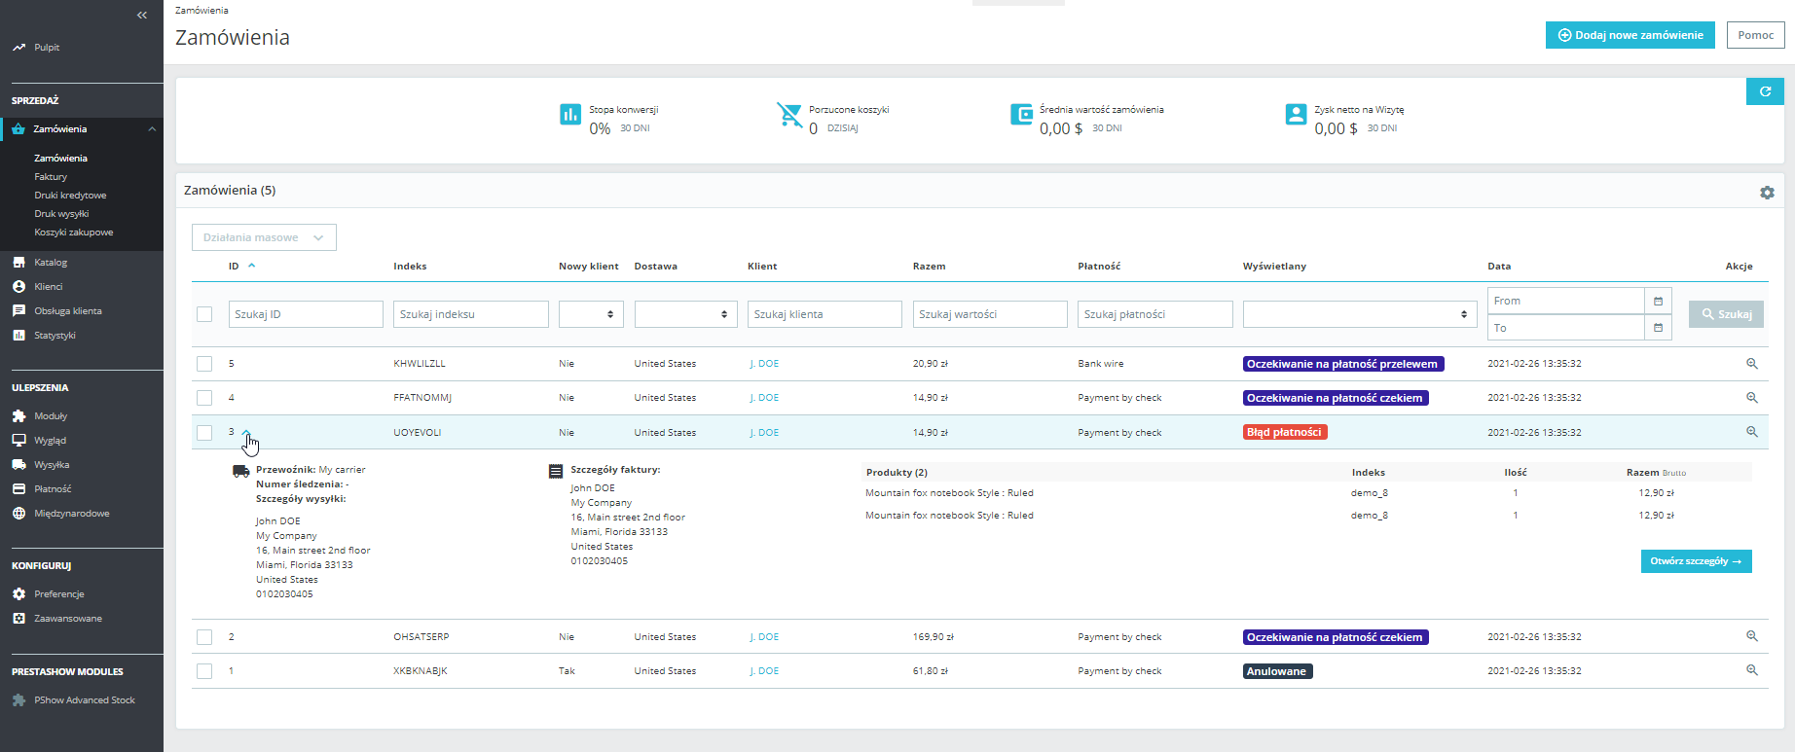
Task: Collapse the sidebar with double-arrow icon
Action: click(x=142, y=15)
